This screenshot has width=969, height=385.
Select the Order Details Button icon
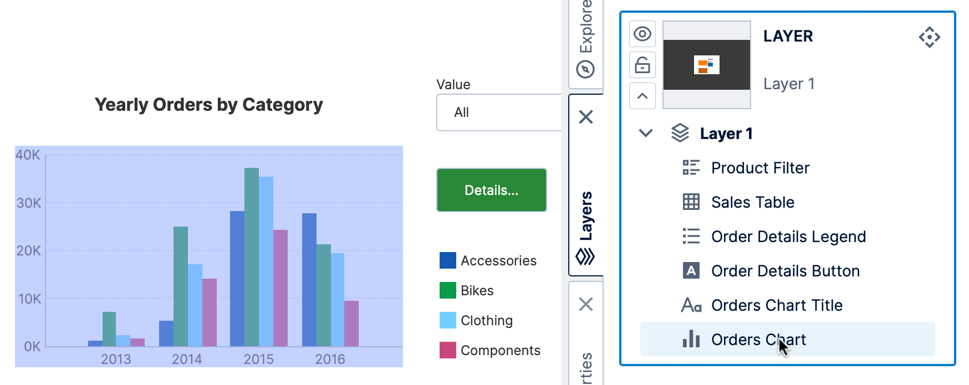tap(691, 271)
